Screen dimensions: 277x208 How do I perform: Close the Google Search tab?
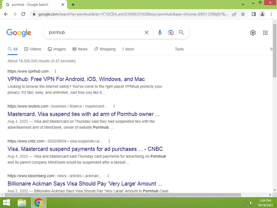(63, 5)
